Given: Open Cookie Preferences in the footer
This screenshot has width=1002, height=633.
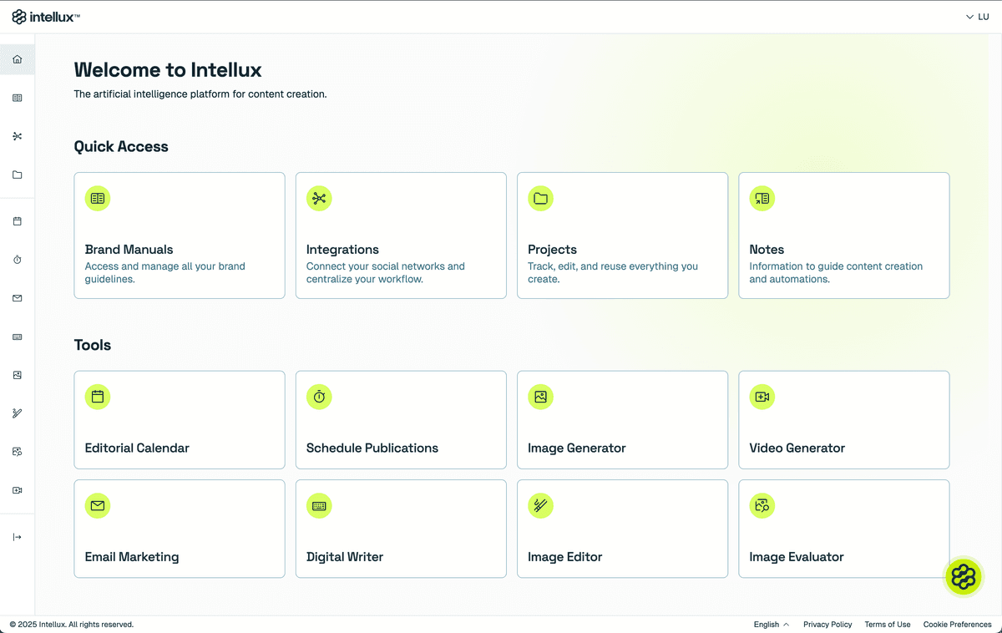Looking at the screenshot, I should click(x=957, y=624).
